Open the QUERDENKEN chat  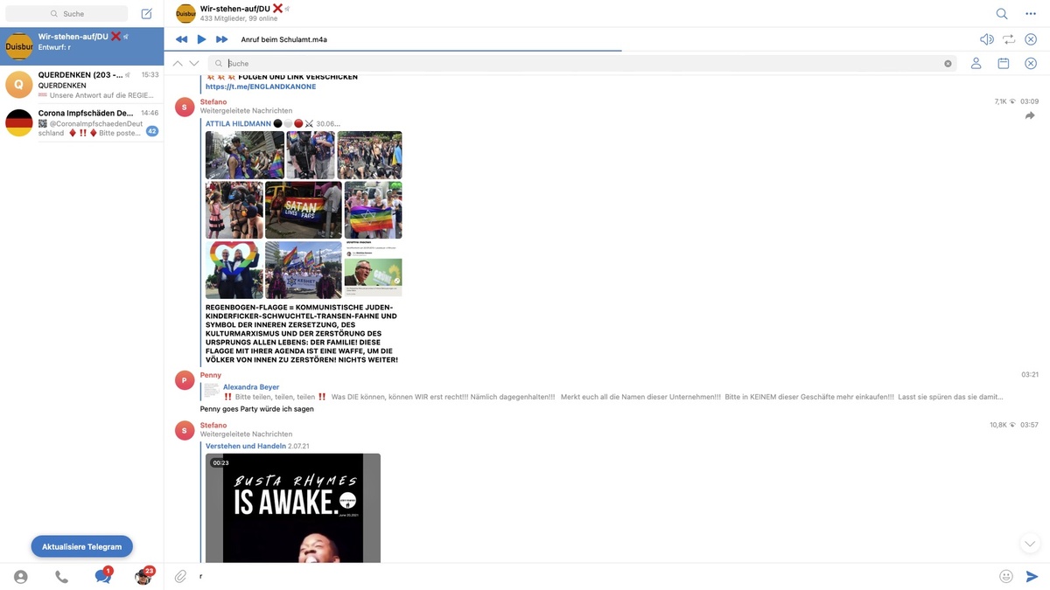coord(82,85)
